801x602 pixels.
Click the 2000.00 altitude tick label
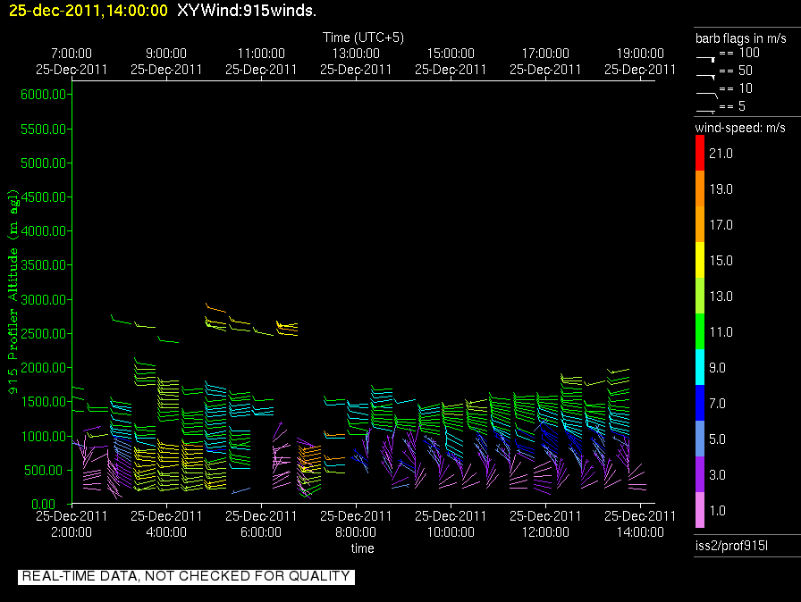pyautogui.click(x=44, y=368)
